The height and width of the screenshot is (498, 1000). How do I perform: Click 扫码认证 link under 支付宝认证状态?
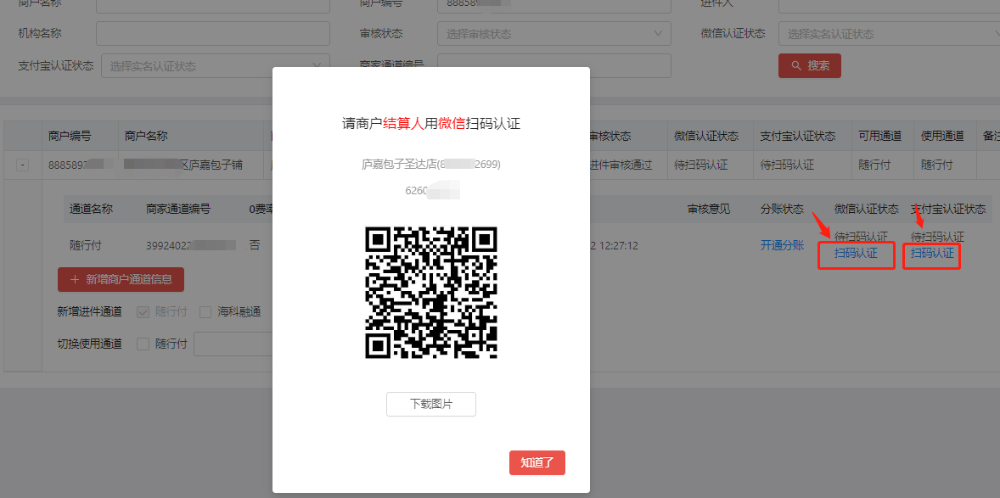tap(932, 253)
